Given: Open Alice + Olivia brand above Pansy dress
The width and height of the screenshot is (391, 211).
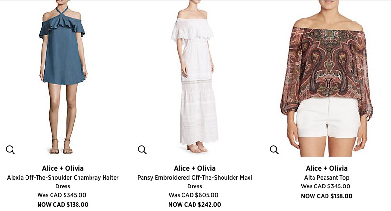Looking at the screenshot, I should (x=195, y=168).
